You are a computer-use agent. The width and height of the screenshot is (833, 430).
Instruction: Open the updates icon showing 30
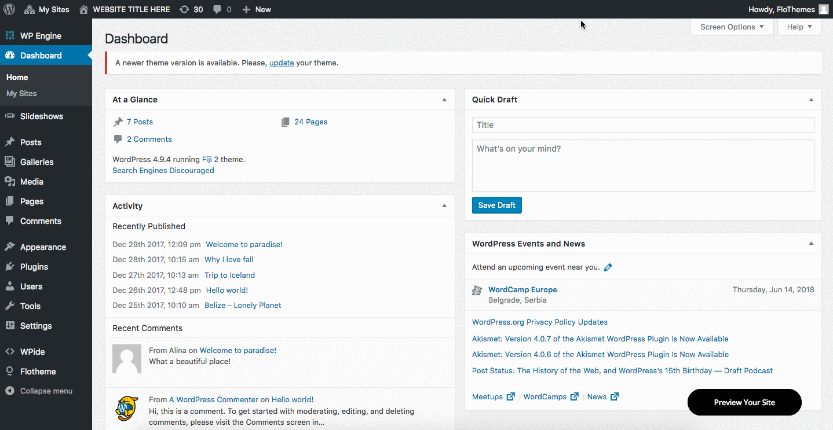pos(184,9)
